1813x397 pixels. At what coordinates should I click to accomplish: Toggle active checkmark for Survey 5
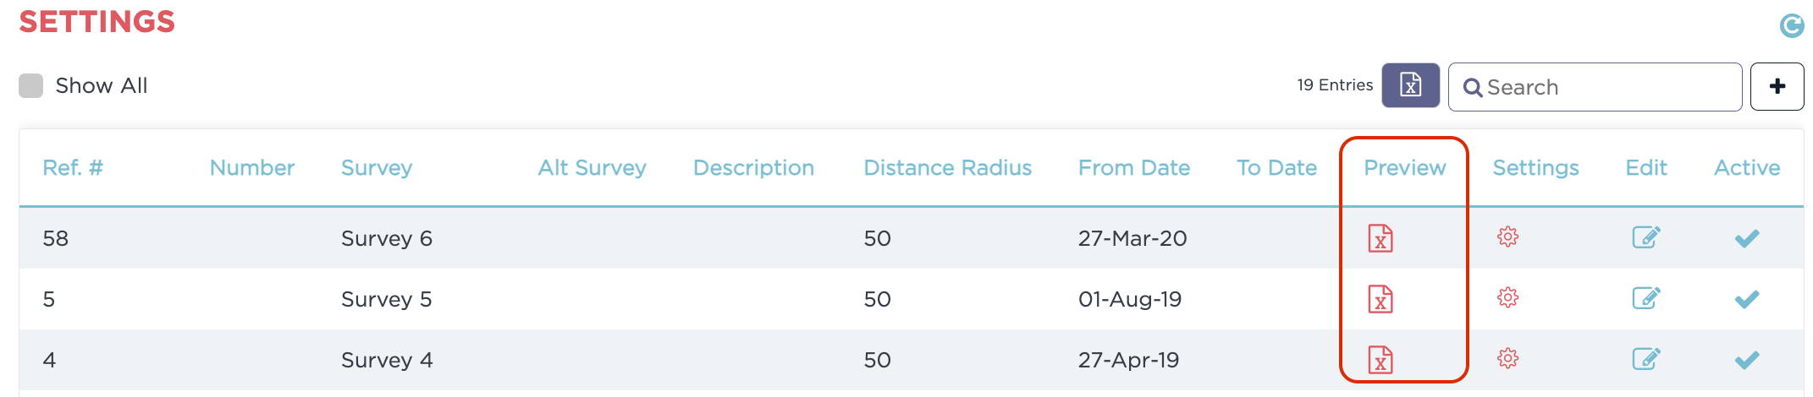click(x=1747, y=299)
